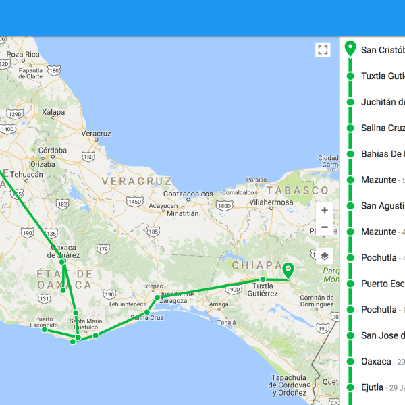Open the Oaxaca itinerary entry

[x=377, y=361]
